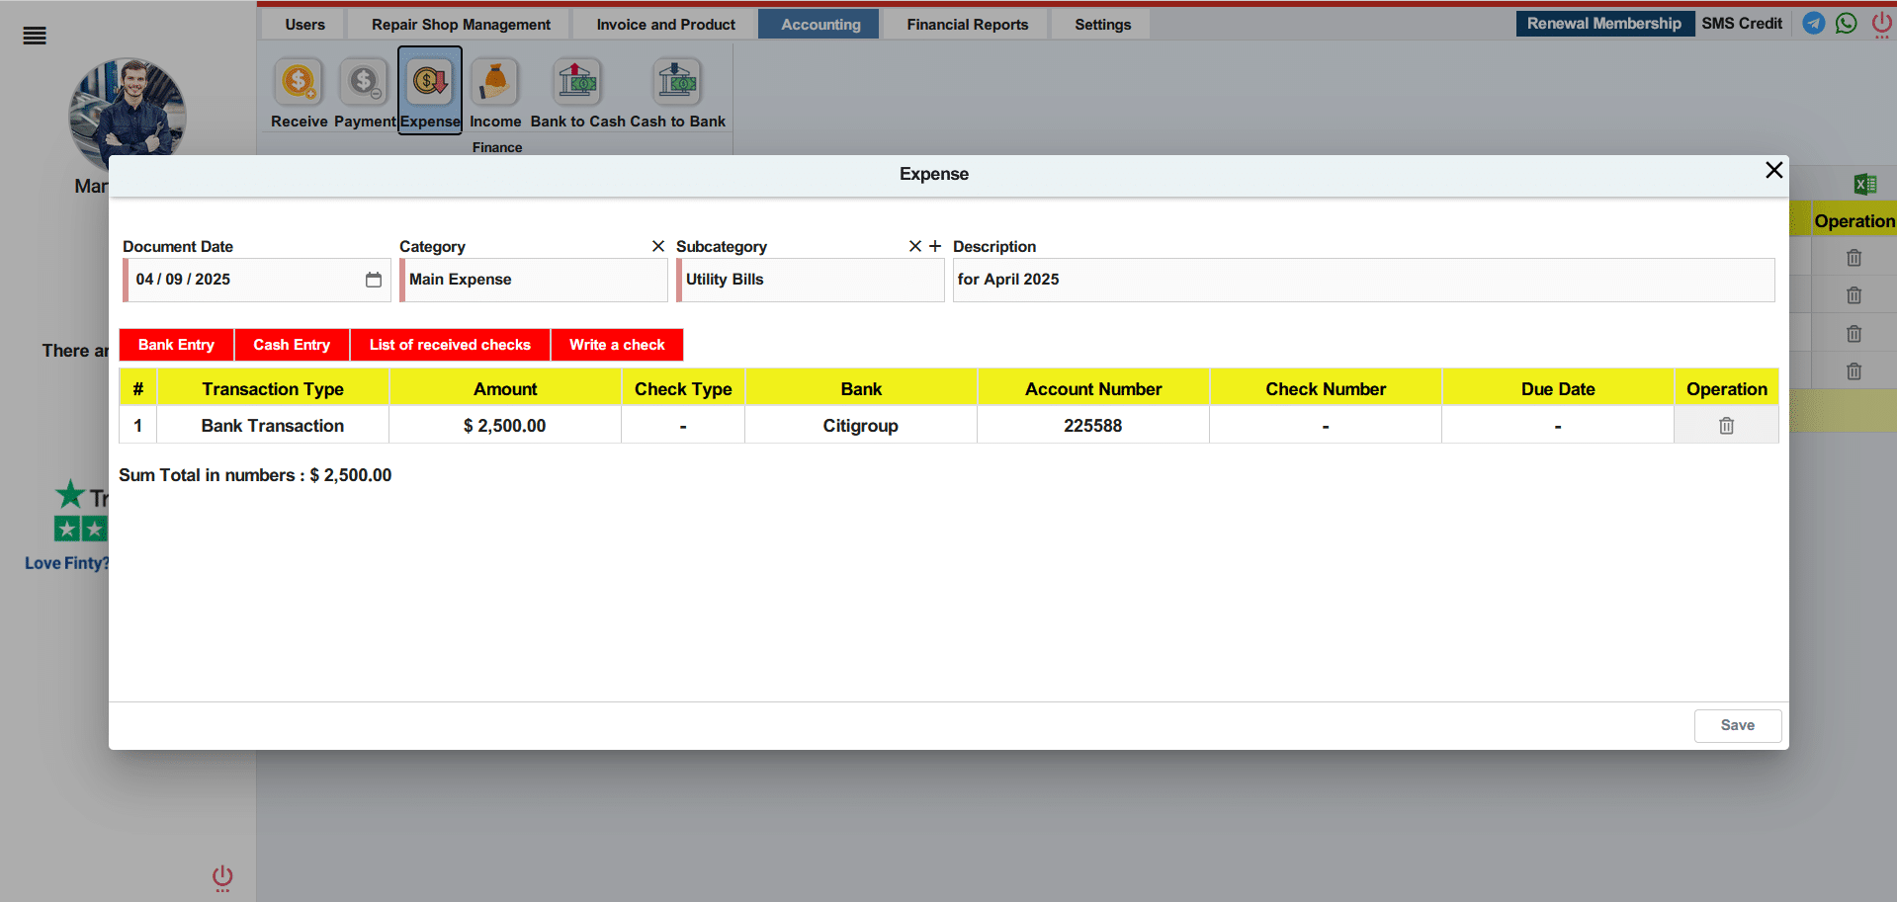Open the Invoice and Product tab
The width and height of the screenshot is (1897, 902).
pyautogui.click(x=665, y=25)
